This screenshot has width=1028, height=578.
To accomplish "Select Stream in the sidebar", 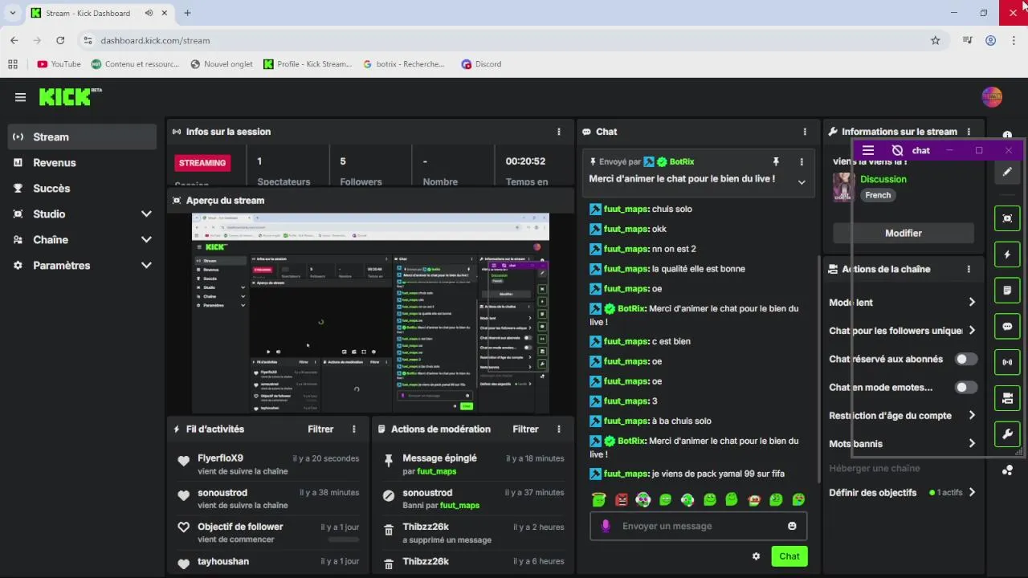I will click(82, 136).
